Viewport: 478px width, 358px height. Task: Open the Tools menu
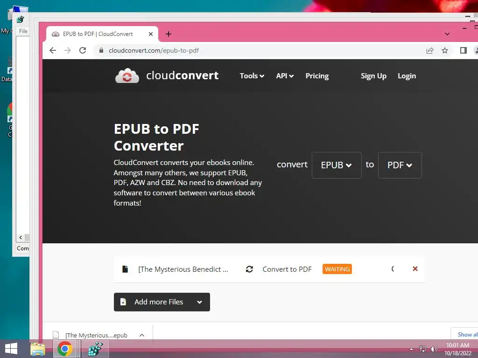[252, 76]
